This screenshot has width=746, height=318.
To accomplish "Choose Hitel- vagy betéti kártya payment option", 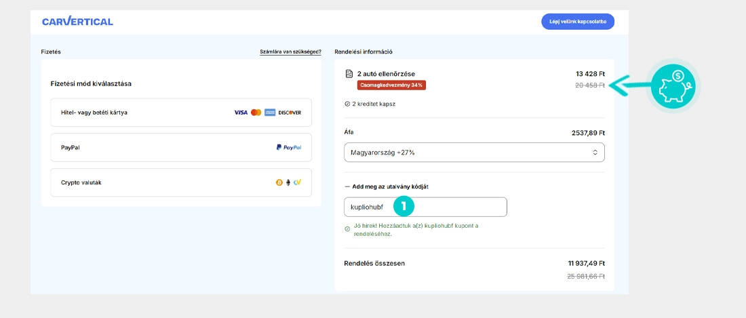I will [181, 113].
